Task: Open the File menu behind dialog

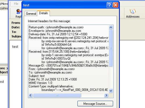Action: click(16, 4)
